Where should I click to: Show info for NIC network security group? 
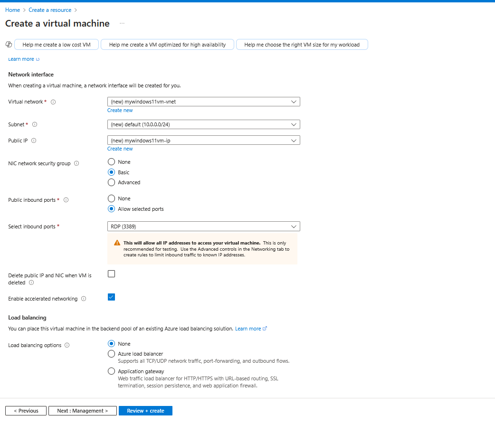tap(76, 163)
